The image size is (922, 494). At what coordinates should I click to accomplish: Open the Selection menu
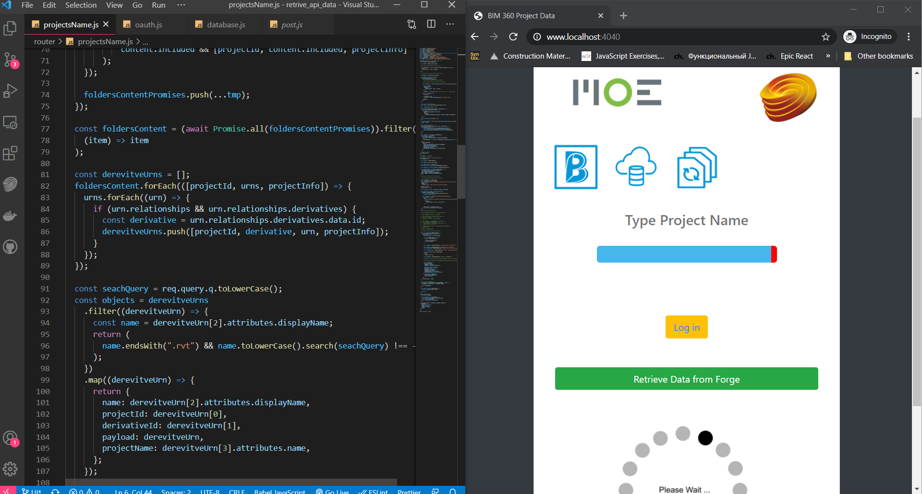click(81, 5)
